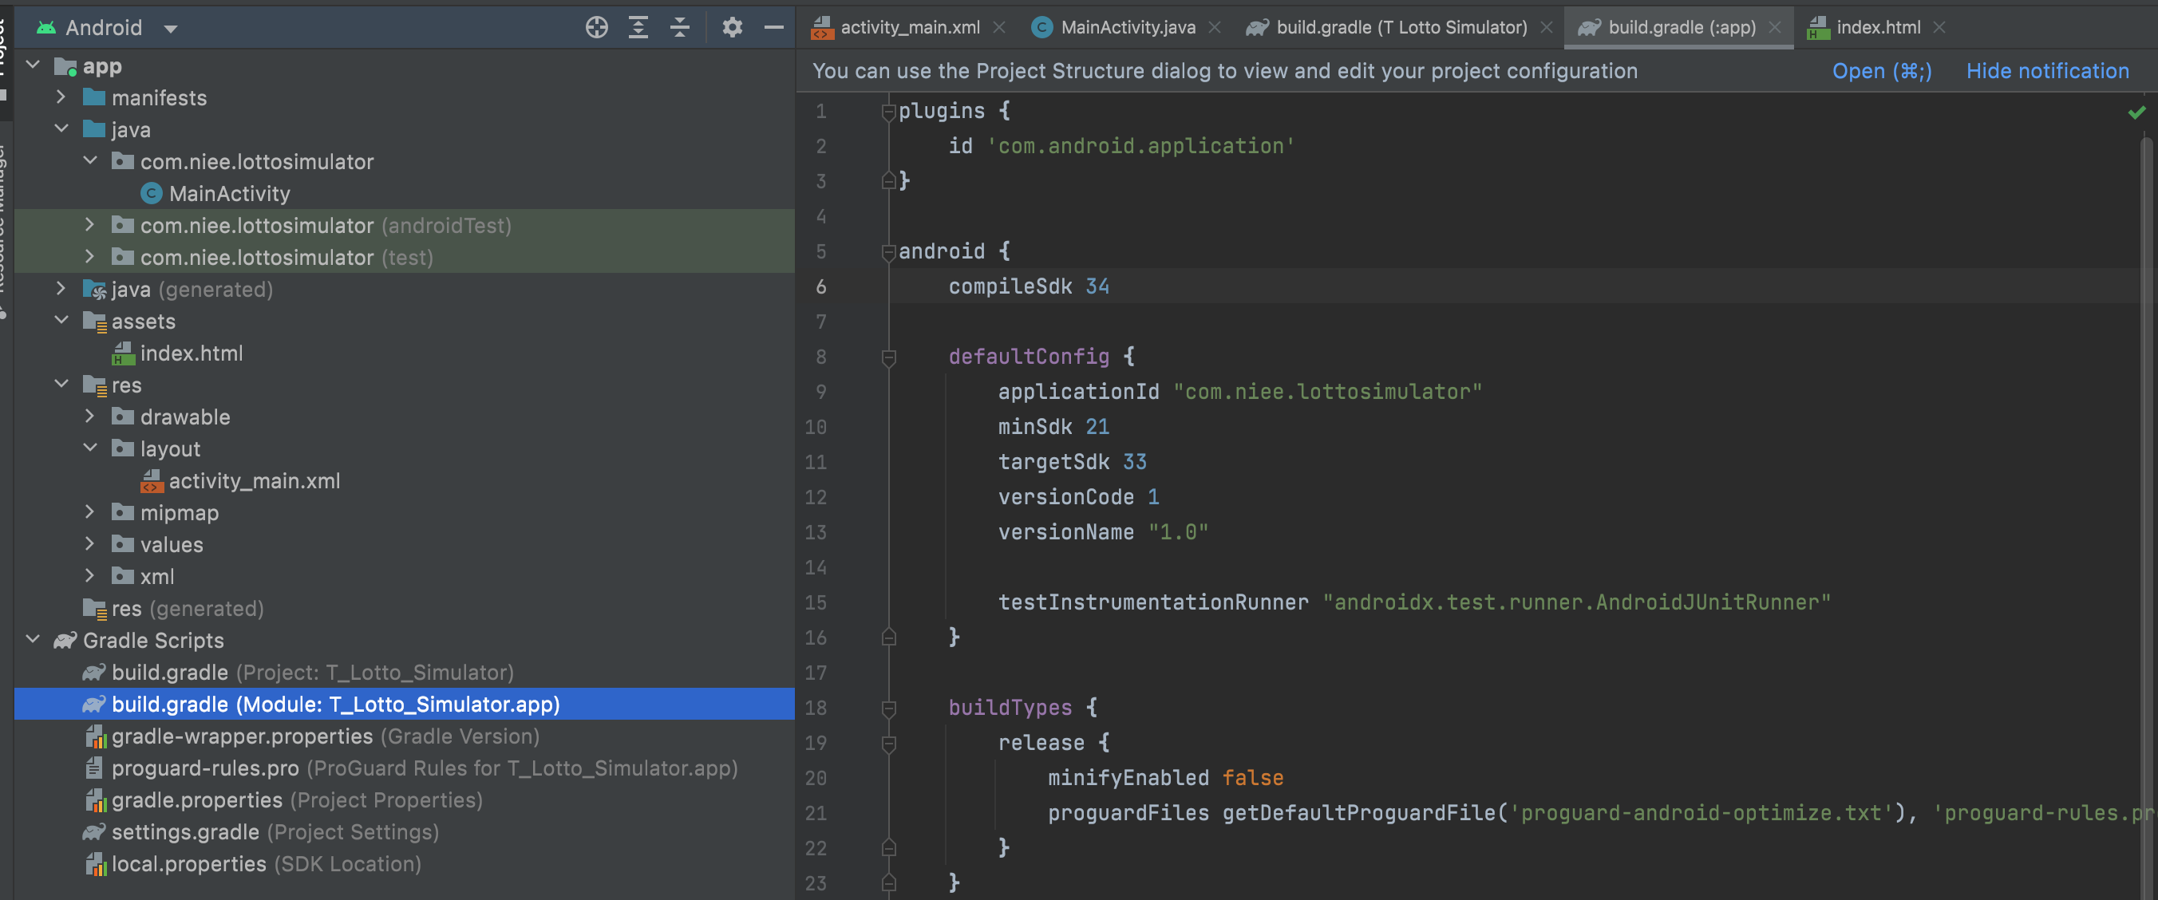Fold the defaultConfig block in gutter
The width and height of the screenshot is (2158, 900).
pyautogui.click(x=889, y=357)
